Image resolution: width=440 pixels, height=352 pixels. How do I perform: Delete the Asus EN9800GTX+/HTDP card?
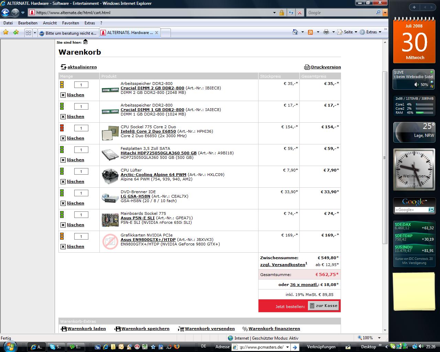coord(72,246)
